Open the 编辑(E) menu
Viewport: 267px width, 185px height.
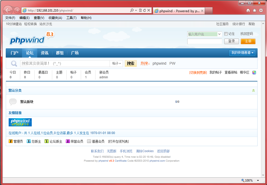[x=24, y=18]
